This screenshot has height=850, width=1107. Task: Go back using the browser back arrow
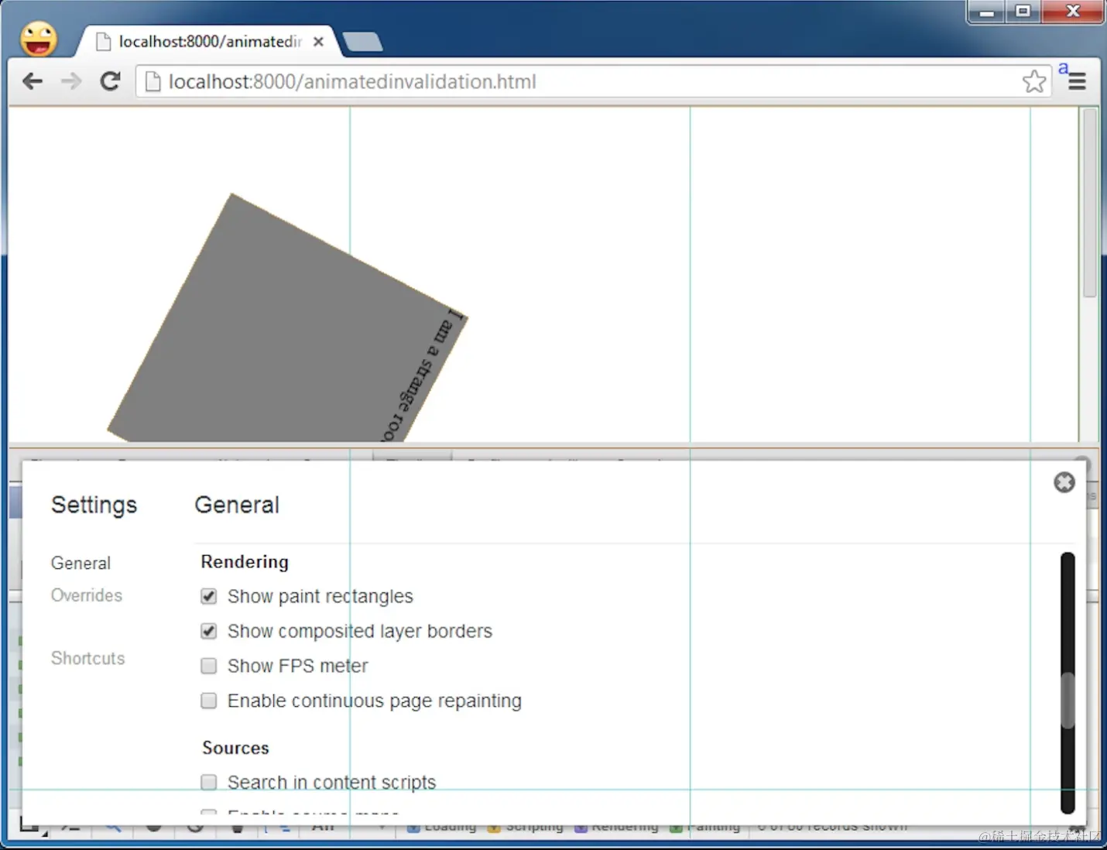tap(33, 81)
